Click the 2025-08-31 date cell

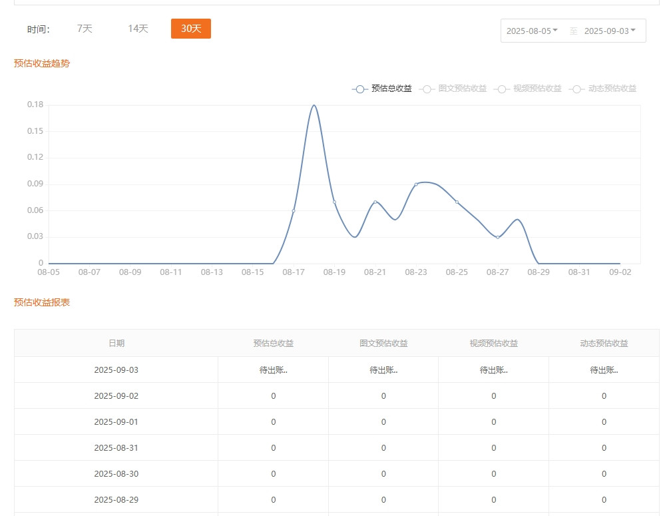116,447
